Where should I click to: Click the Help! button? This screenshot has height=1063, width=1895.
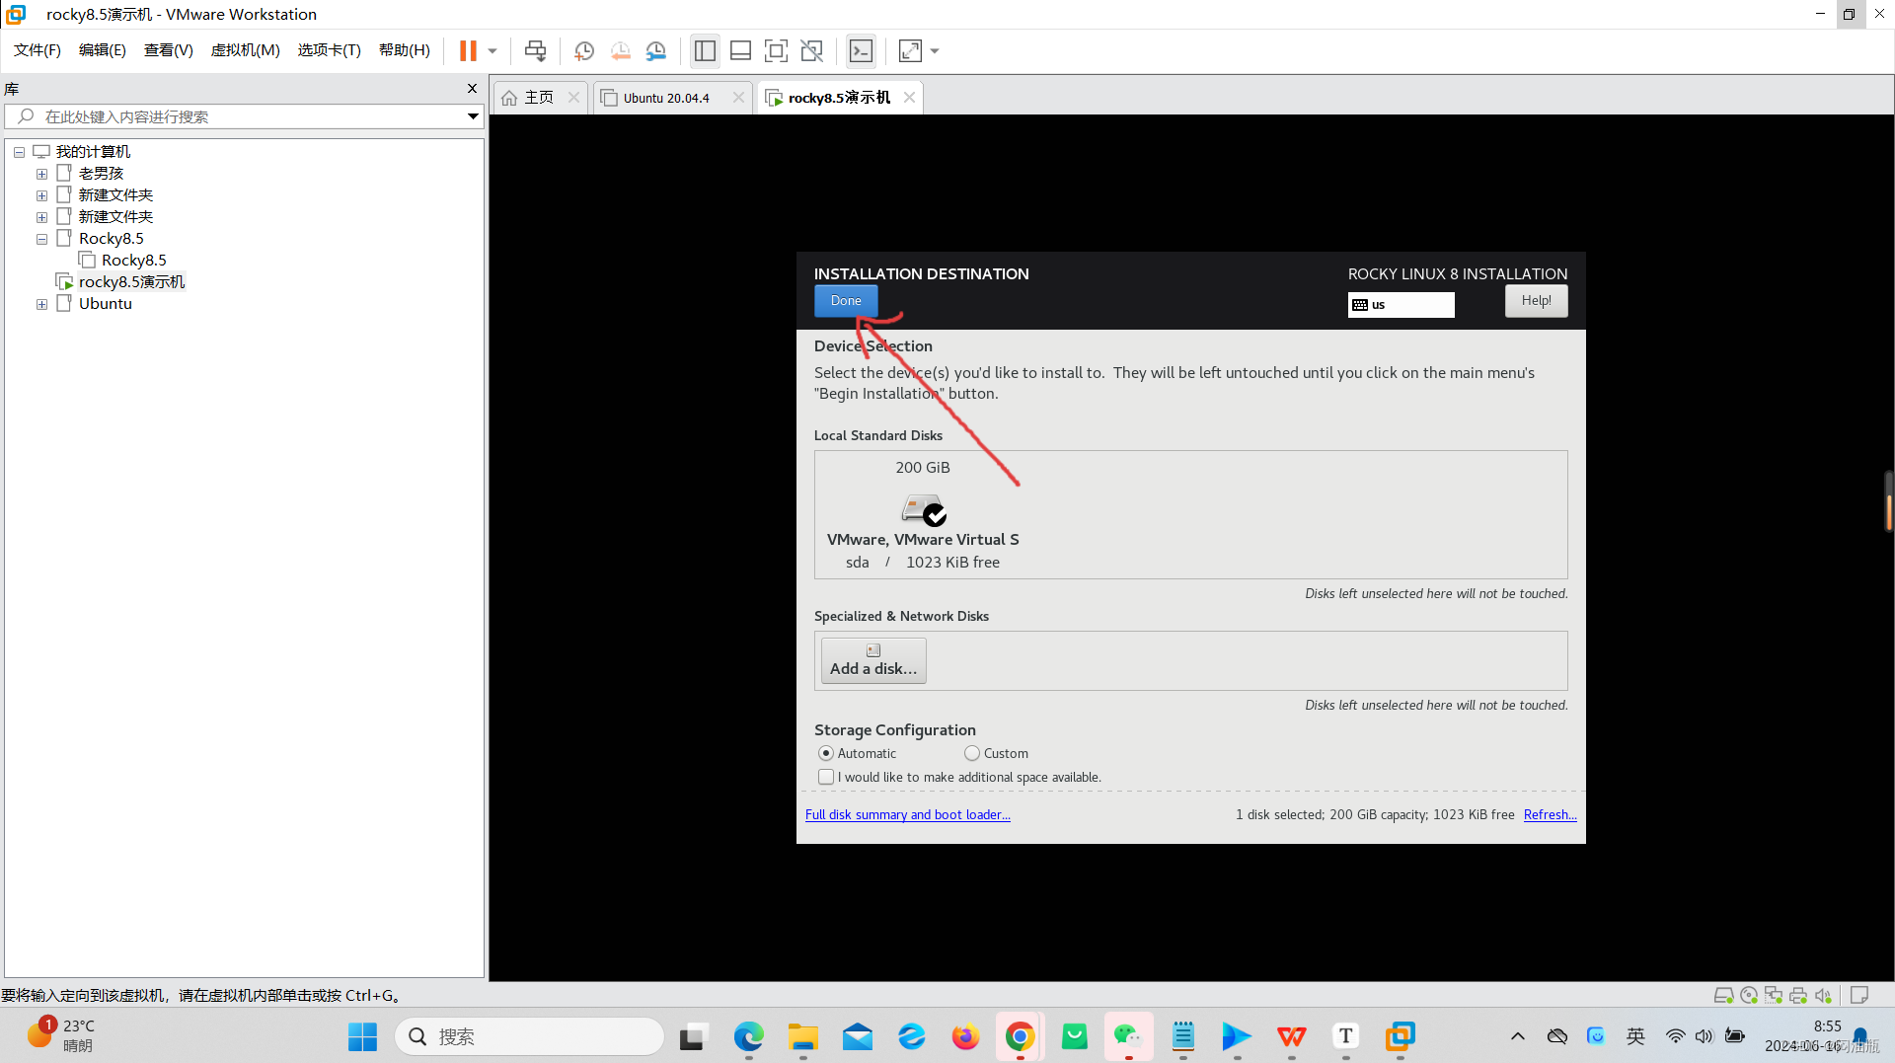click(1536, 301)
